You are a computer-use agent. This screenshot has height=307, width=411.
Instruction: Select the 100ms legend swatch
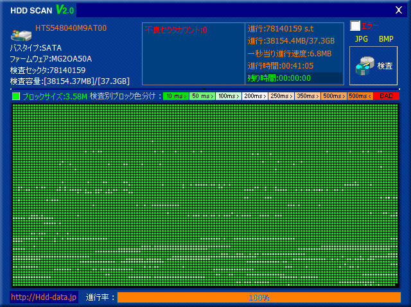coord(229,96)
